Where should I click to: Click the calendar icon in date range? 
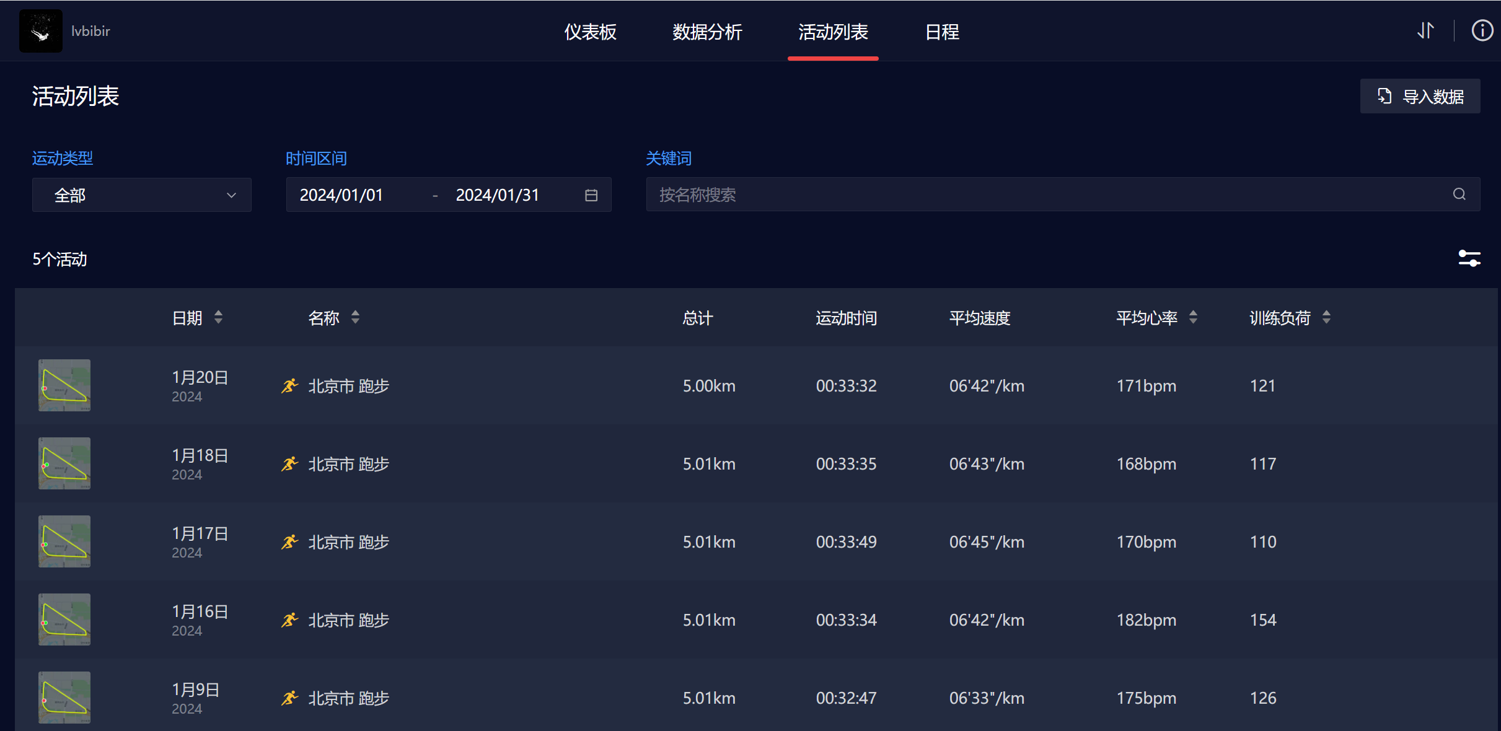(x=591, y=195)
